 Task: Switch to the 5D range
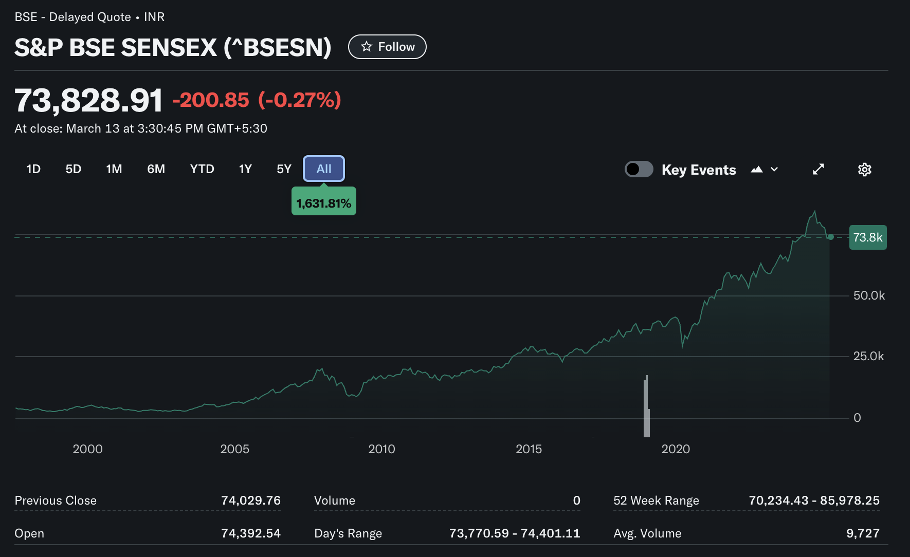coord(74,169)
